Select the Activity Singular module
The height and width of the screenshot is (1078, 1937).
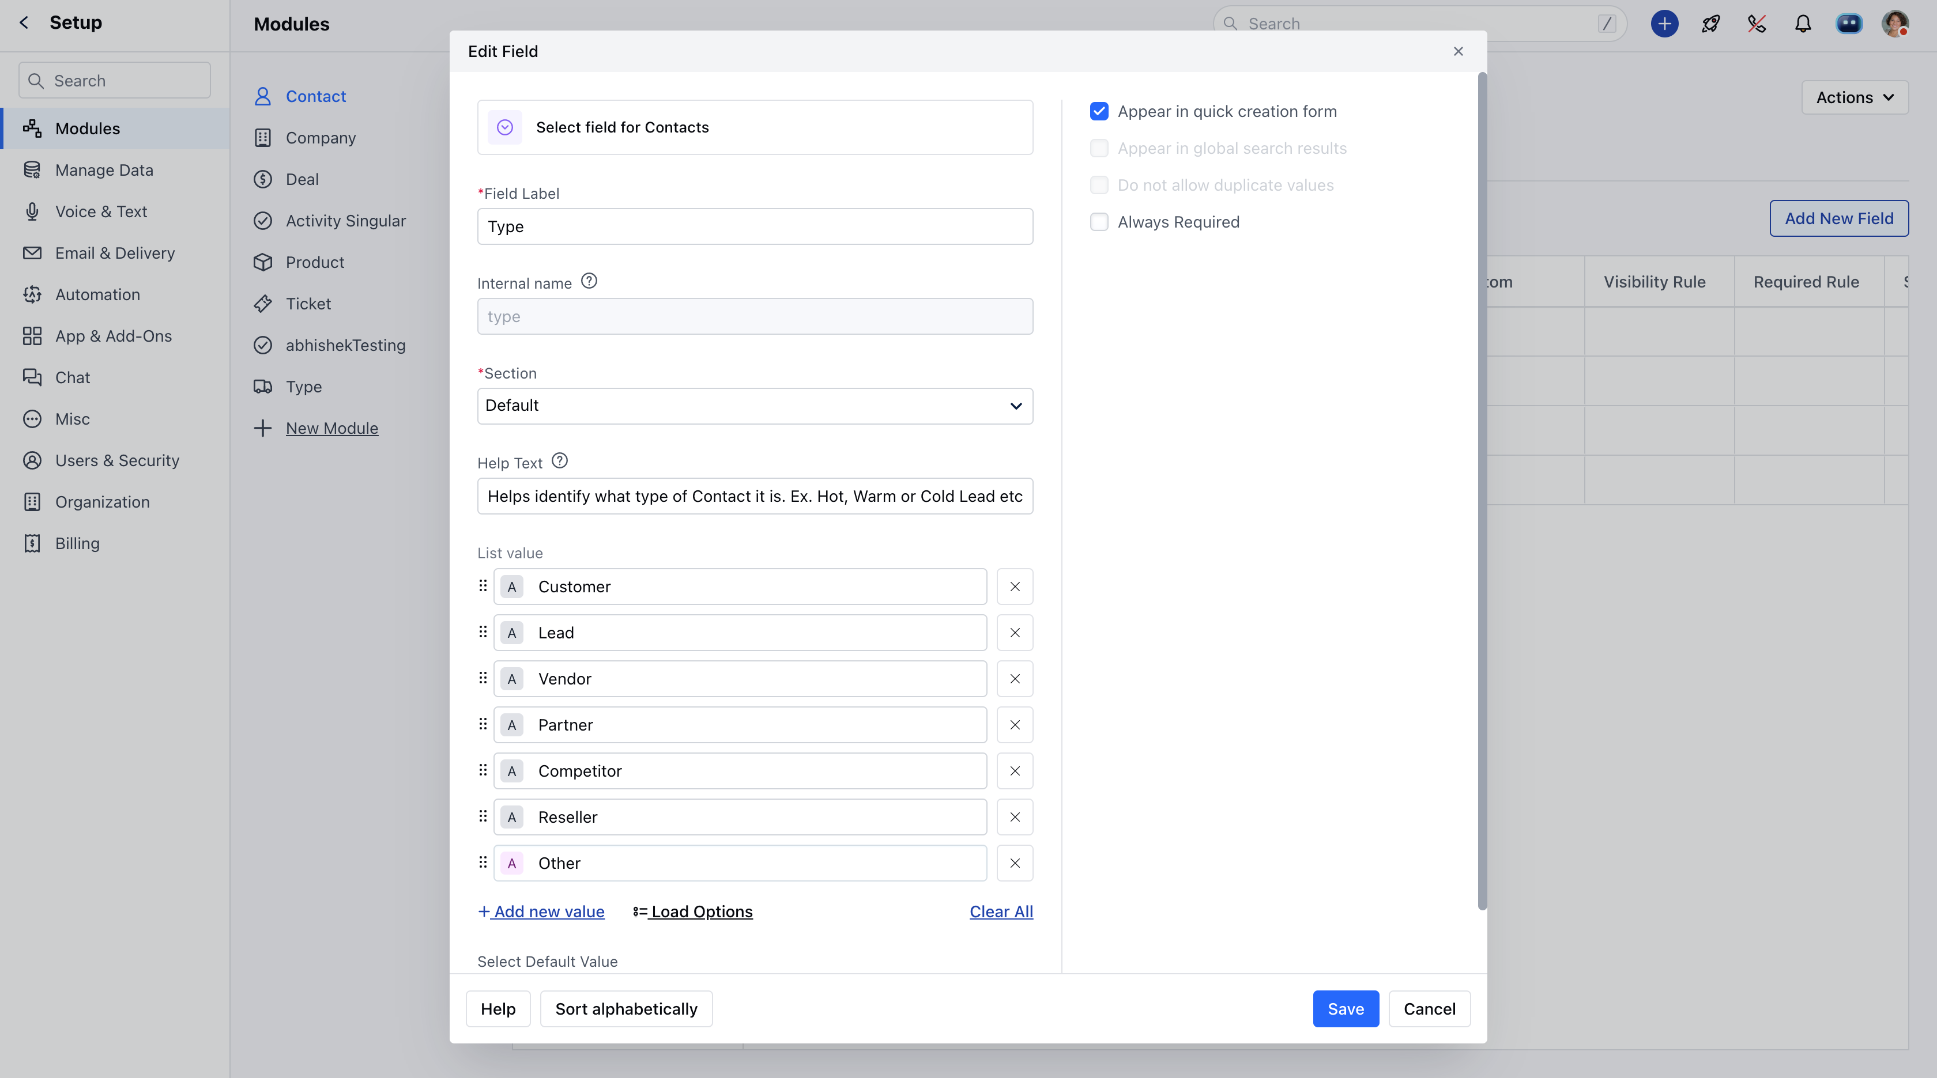[x=345, y=220]
